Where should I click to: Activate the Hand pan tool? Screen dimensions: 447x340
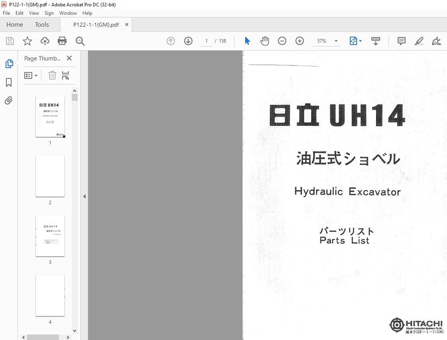point(265,41)
